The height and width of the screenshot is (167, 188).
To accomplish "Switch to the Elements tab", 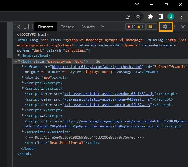I will (x=46, y=27).
